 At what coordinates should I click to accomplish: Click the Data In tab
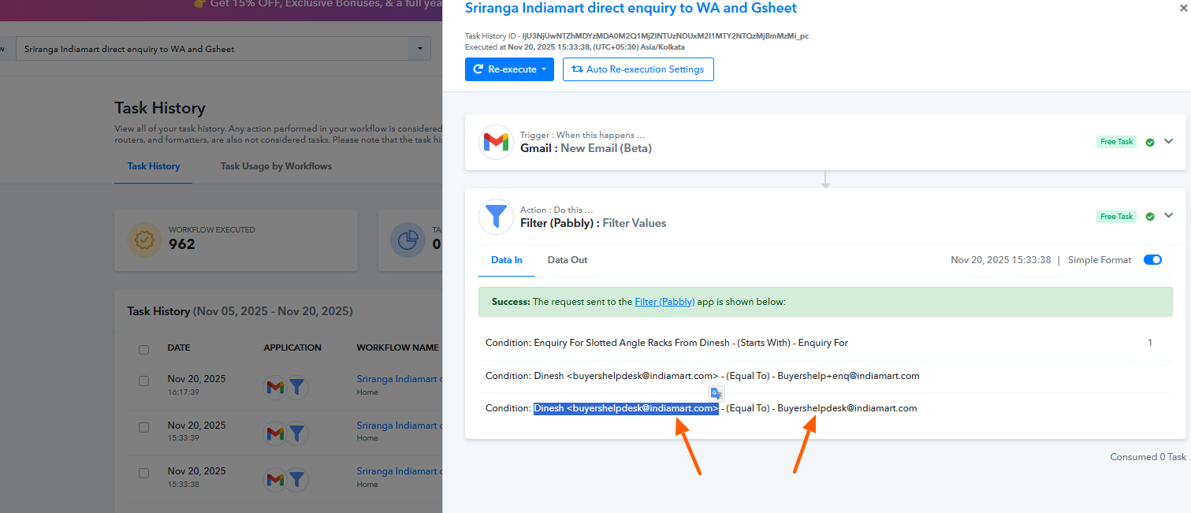click(506, 260)
